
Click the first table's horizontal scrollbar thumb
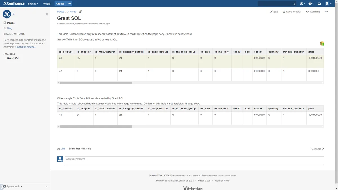[x=96, y=83]
